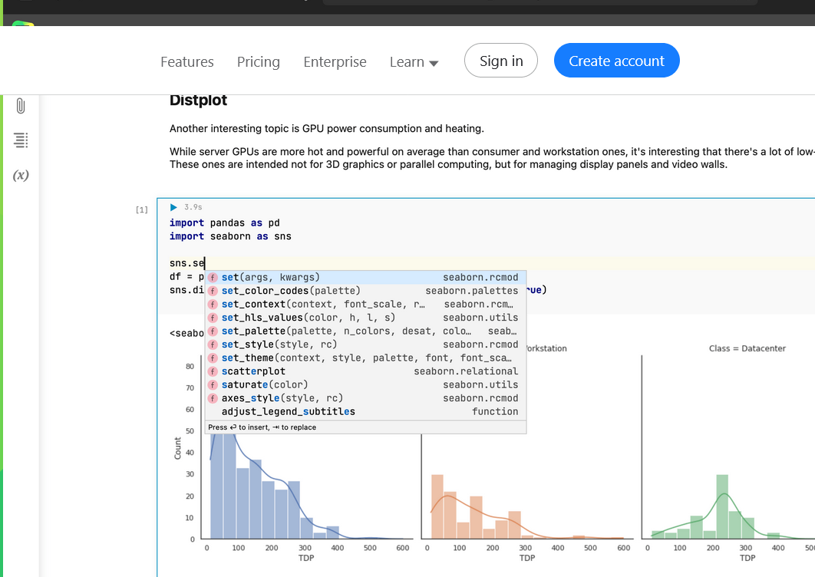Open the table of contents sidebar icon
The width and height of the screenshot is (815, 577).
[x=21, y=140]
